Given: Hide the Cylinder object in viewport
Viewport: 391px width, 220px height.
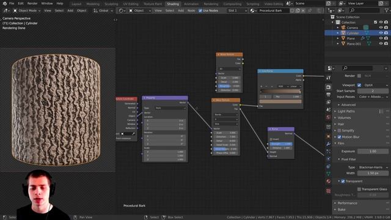Looking at the screenshot, I should click(x=381, y=33).
